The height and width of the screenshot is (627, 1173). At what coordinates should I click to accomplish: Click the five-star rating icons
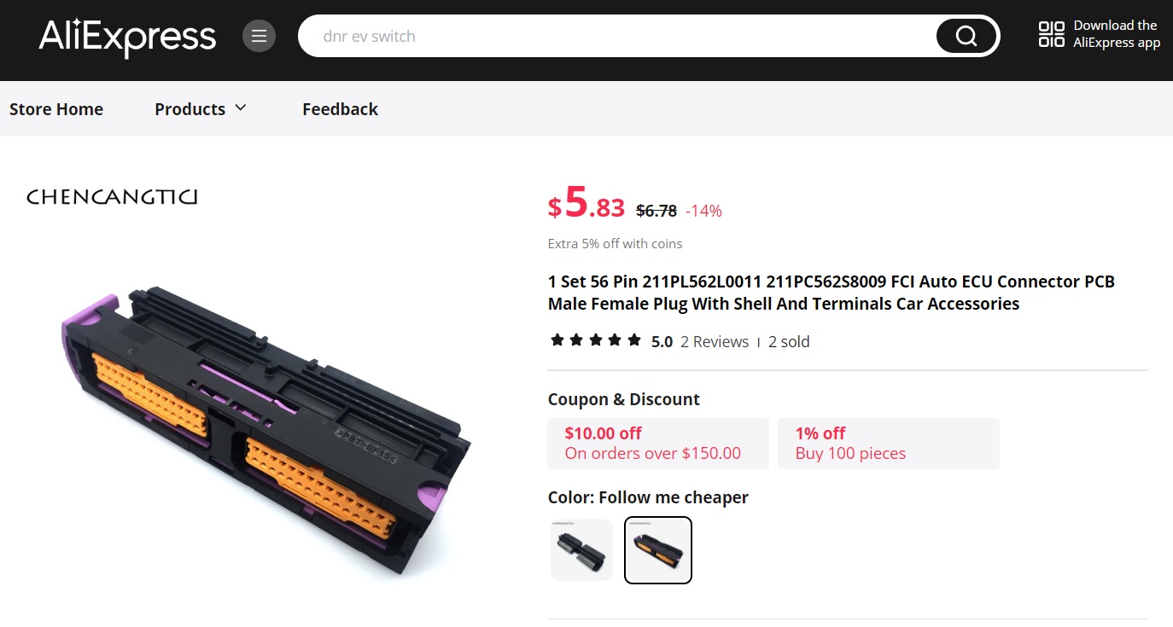596,341
